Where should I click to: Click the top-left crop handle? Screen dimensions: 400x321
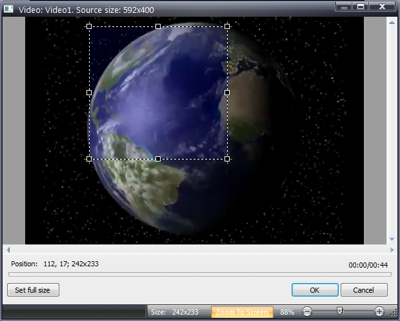click(89, 26)
